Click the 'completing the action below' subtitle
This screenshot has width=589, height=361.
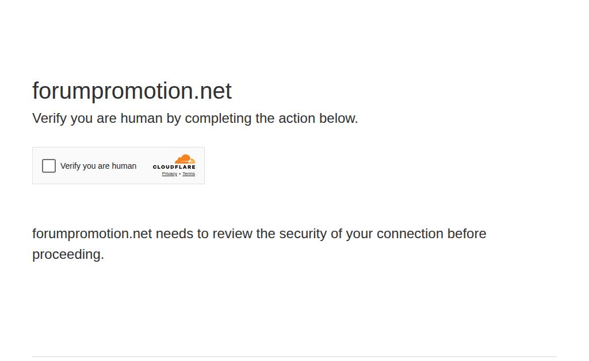[271, 118]
